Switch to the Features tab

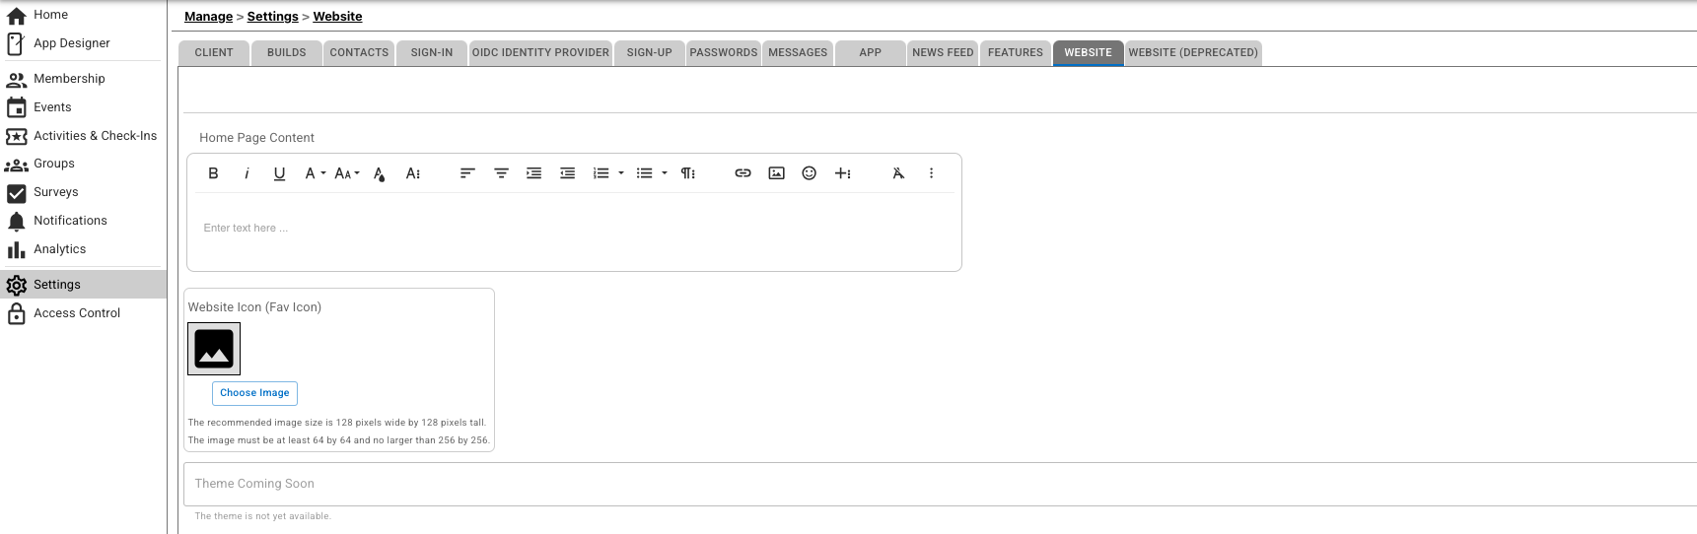(1016, 53)
